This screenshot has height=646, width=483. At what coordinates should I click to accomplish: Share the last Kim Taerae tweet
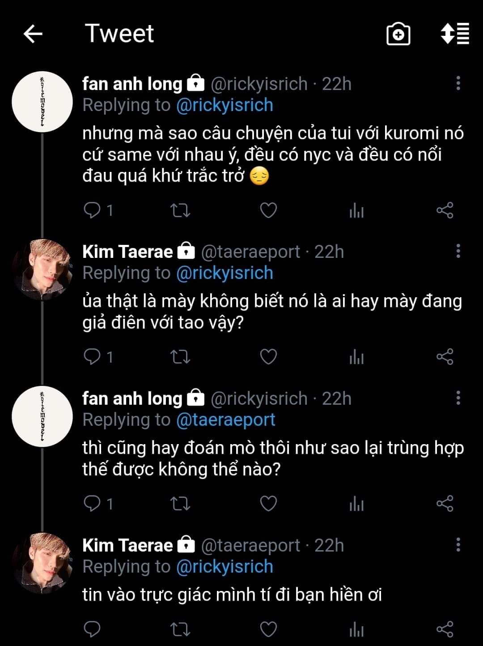[x=445, y=629]
